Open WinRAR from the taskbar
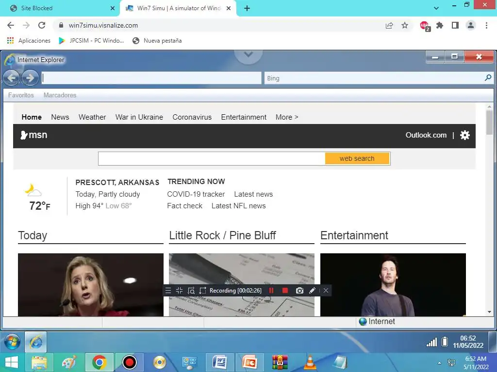 280,362
